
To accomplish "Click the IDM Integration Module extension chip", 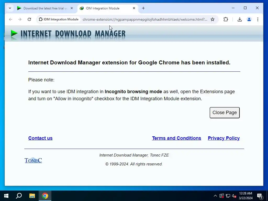I will click(59, 19).
